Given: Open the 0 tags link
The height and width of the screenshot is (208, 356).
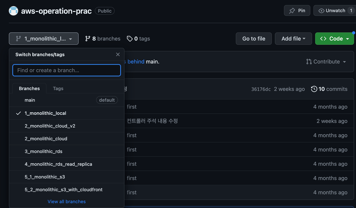Looking at the screenshot, I should (138, 39).
